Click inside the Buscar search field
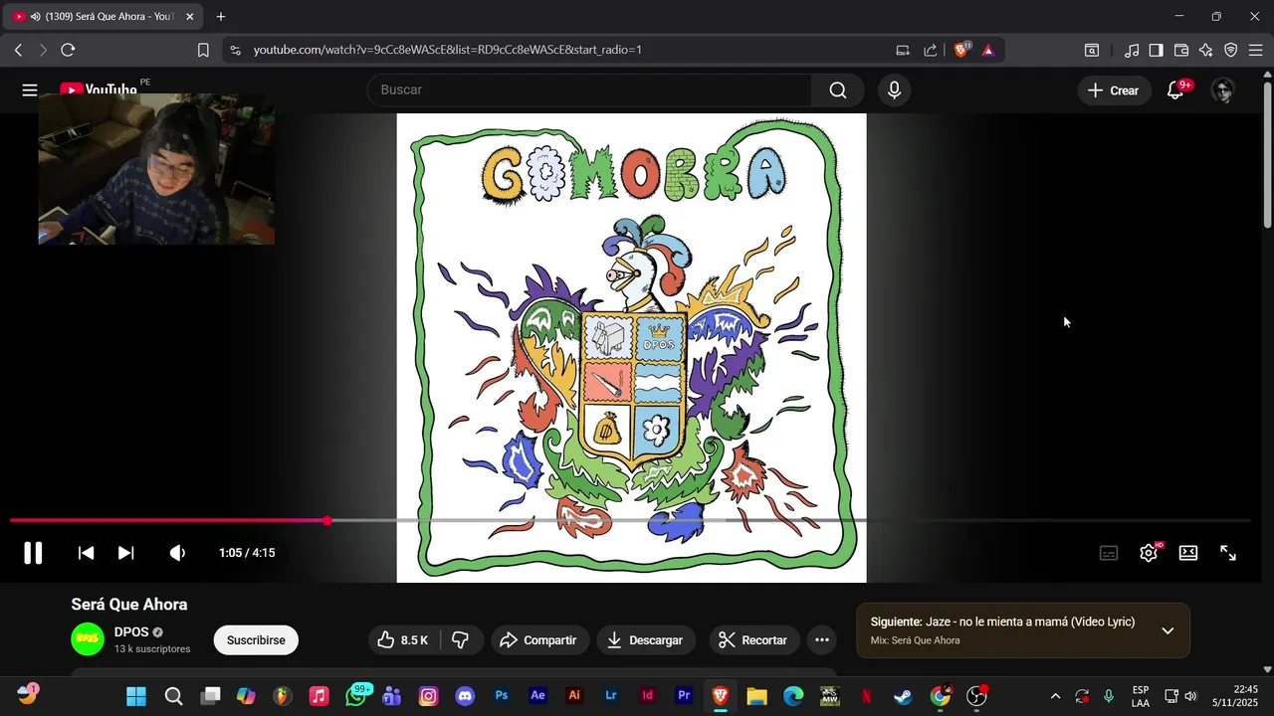Image resolution: width=1274 pixels, height=716 pixels. (590, 90)
